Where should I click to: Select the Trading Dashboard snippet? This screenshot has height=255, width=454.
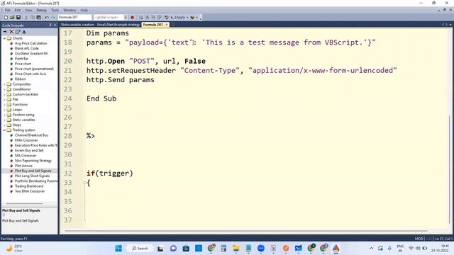pyautogui.click(x=29, y=186)
